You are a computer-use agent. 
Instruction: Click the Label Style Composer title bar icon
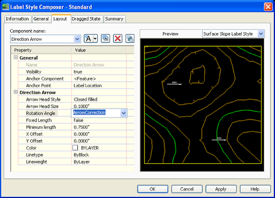coord(5,7)
